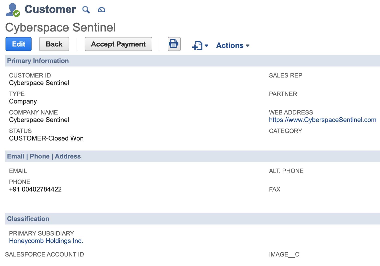The image size is (380, 266).
Task: Expand the Actions chevron arrow
Action: tap(248, 46)
